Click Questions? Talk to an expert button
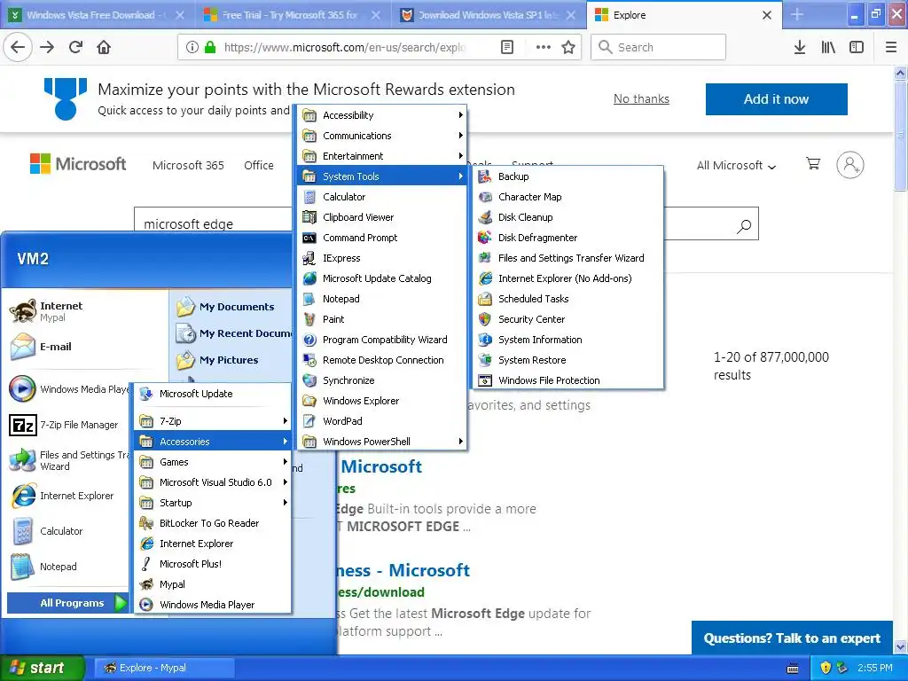The height and width of the screenshot is (681, 908). click(x=792, y=638)
